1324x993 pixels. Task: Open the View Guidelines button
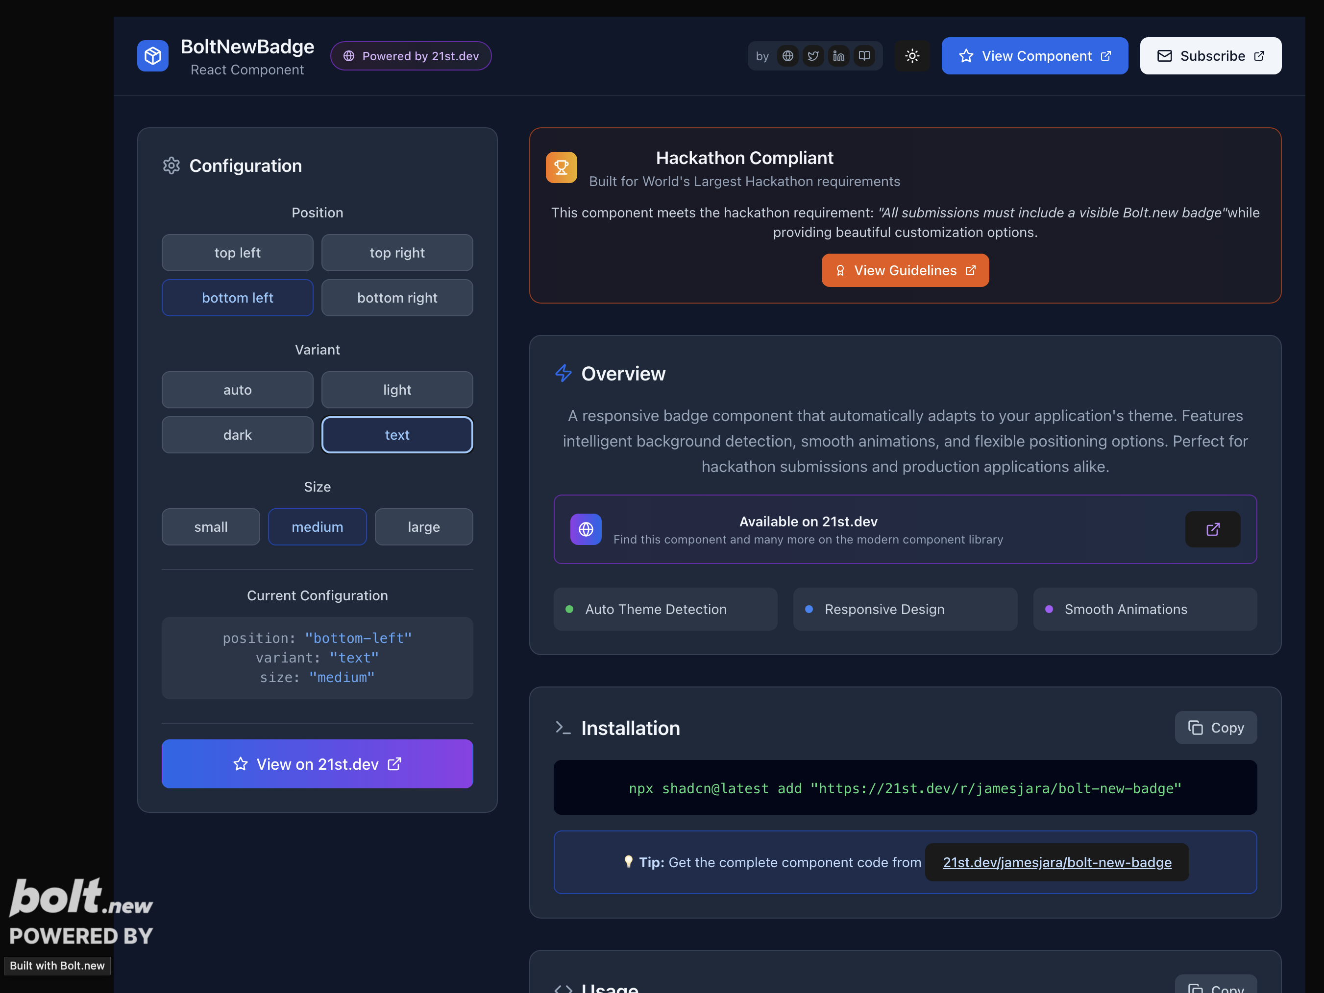pyautogui.click(x=905, y=270)
